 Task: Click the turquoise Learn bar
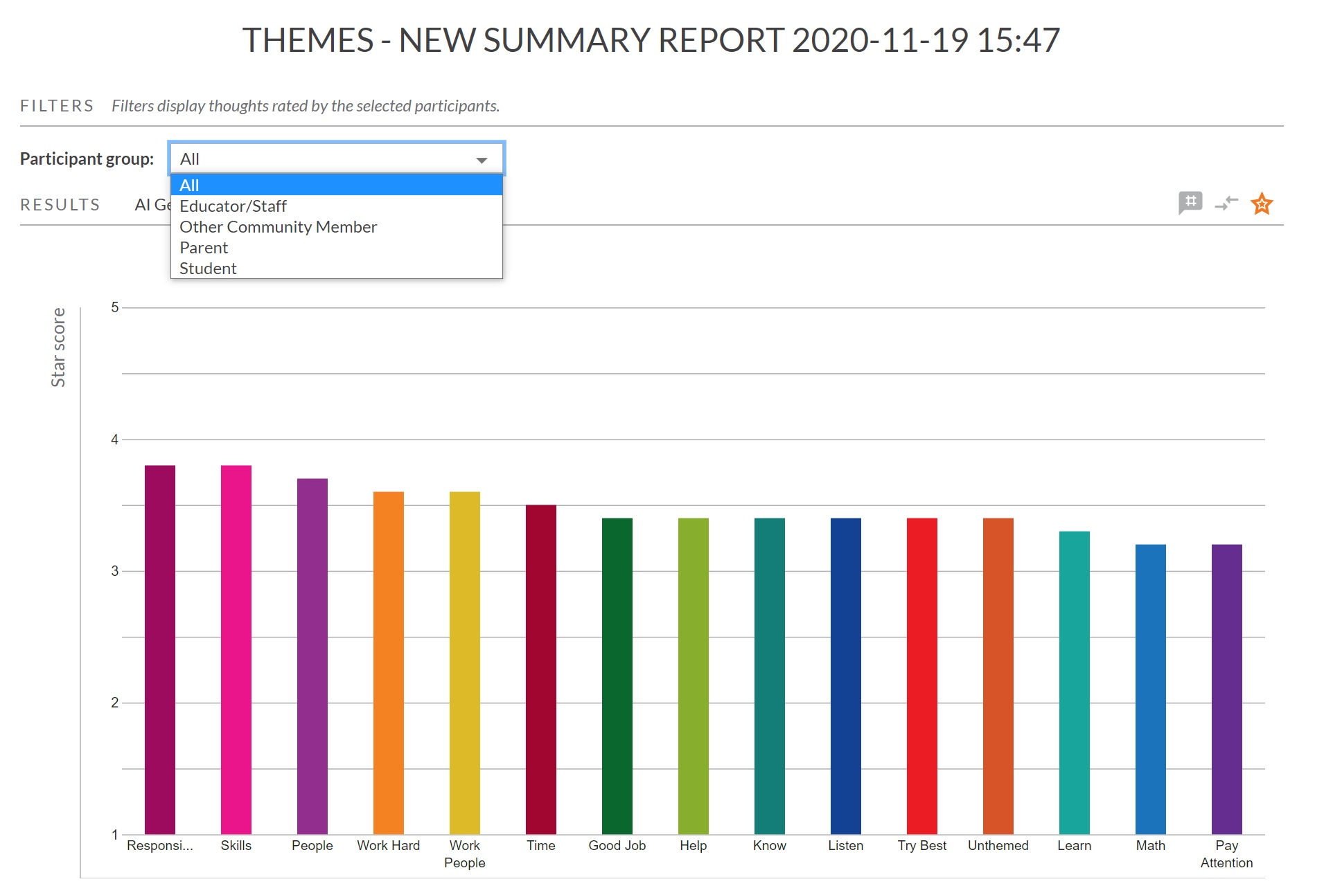(1075, 682)
